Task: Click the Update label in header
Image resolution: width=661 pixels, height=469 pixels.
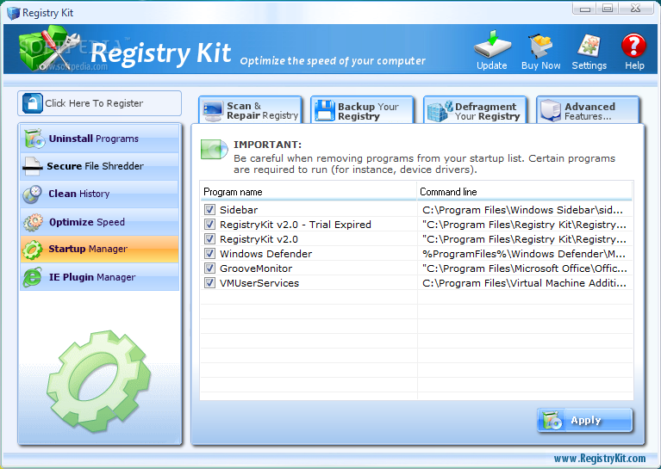Action: [x=492, y=65]
